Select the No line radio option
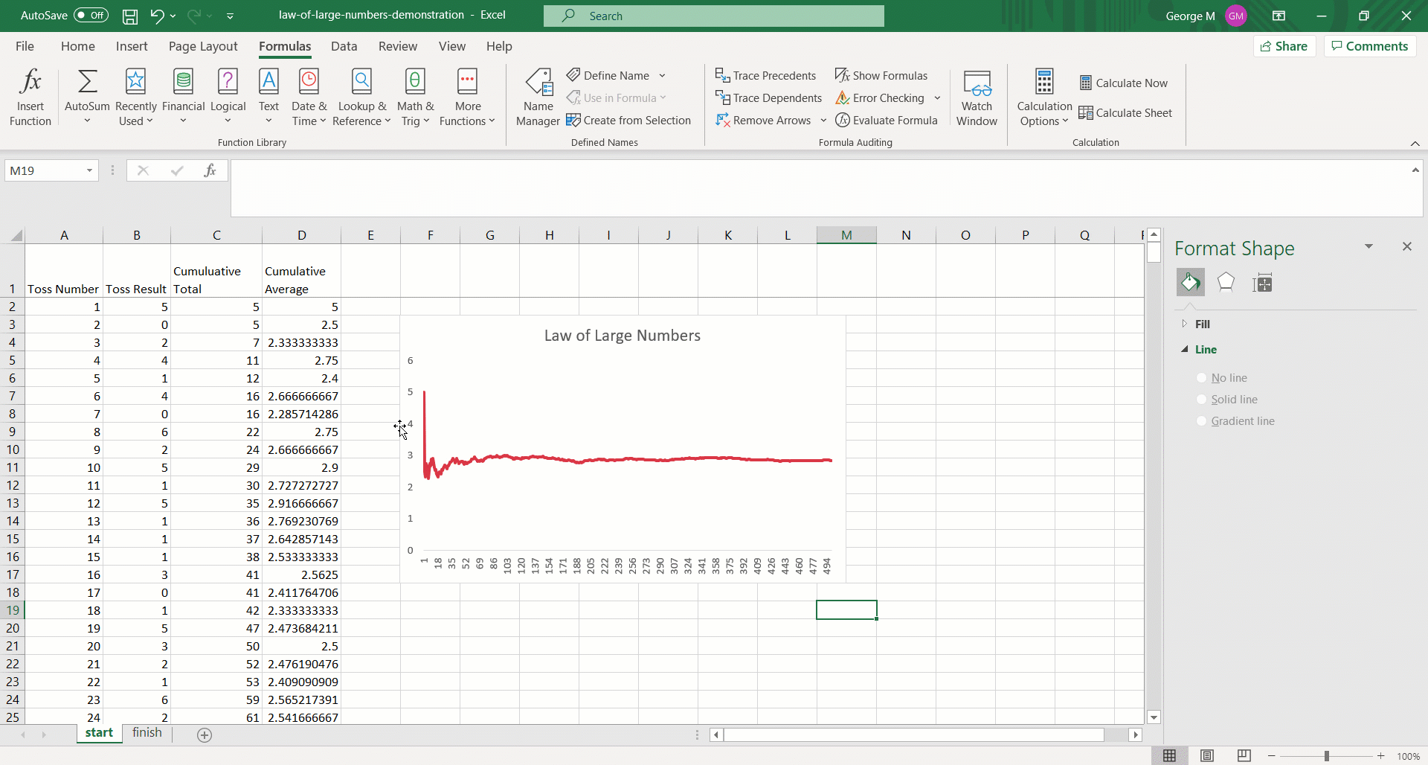Viewport: 1428px width, 765px height. click(1201, 378)
